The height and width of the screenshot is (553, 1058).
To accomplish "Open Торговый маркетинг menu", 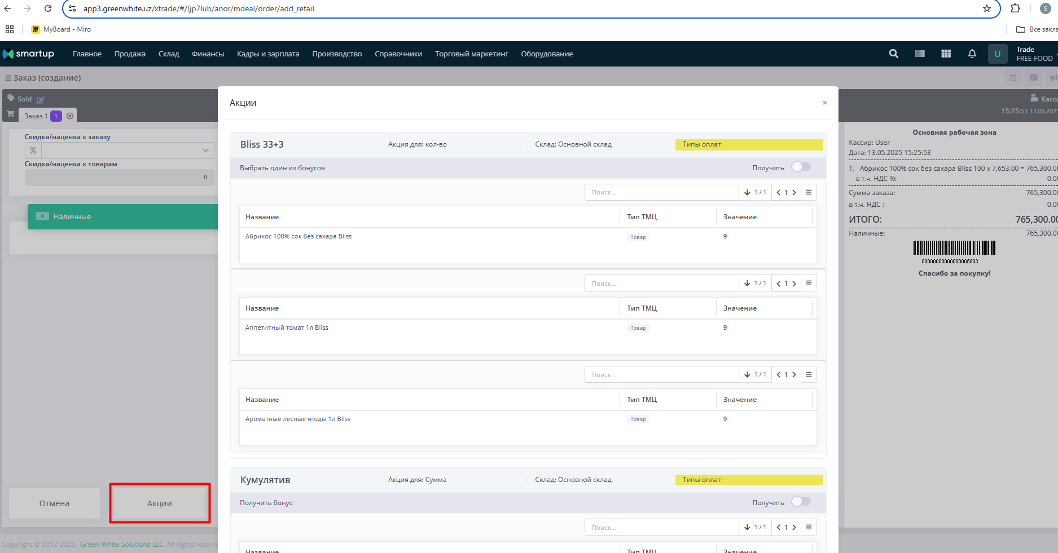I will coord(471,54).
